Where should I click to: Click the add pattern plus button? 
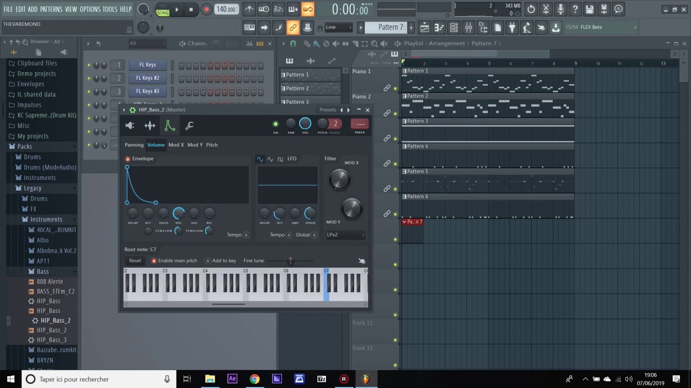pos(411,27)
